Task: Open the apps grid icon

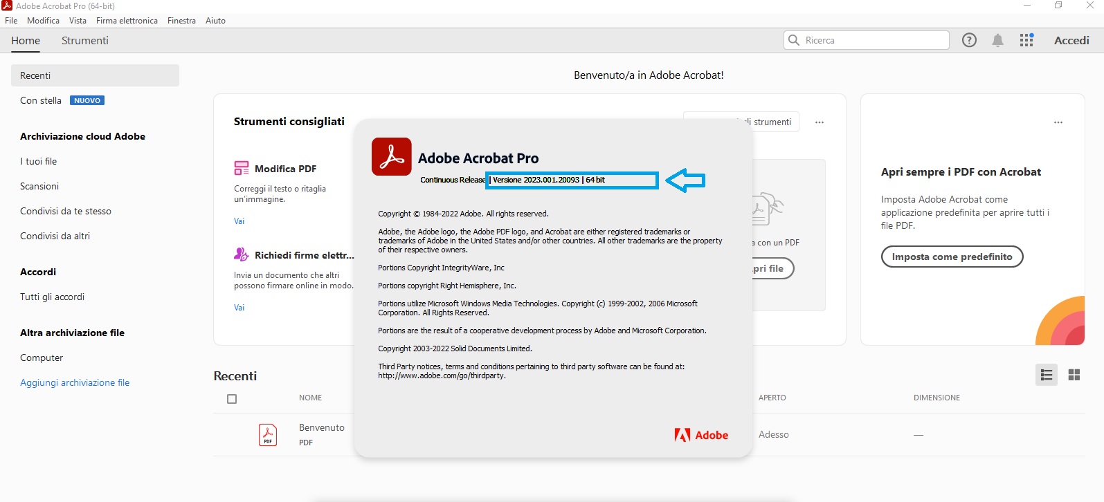Action: (1026, 40)
